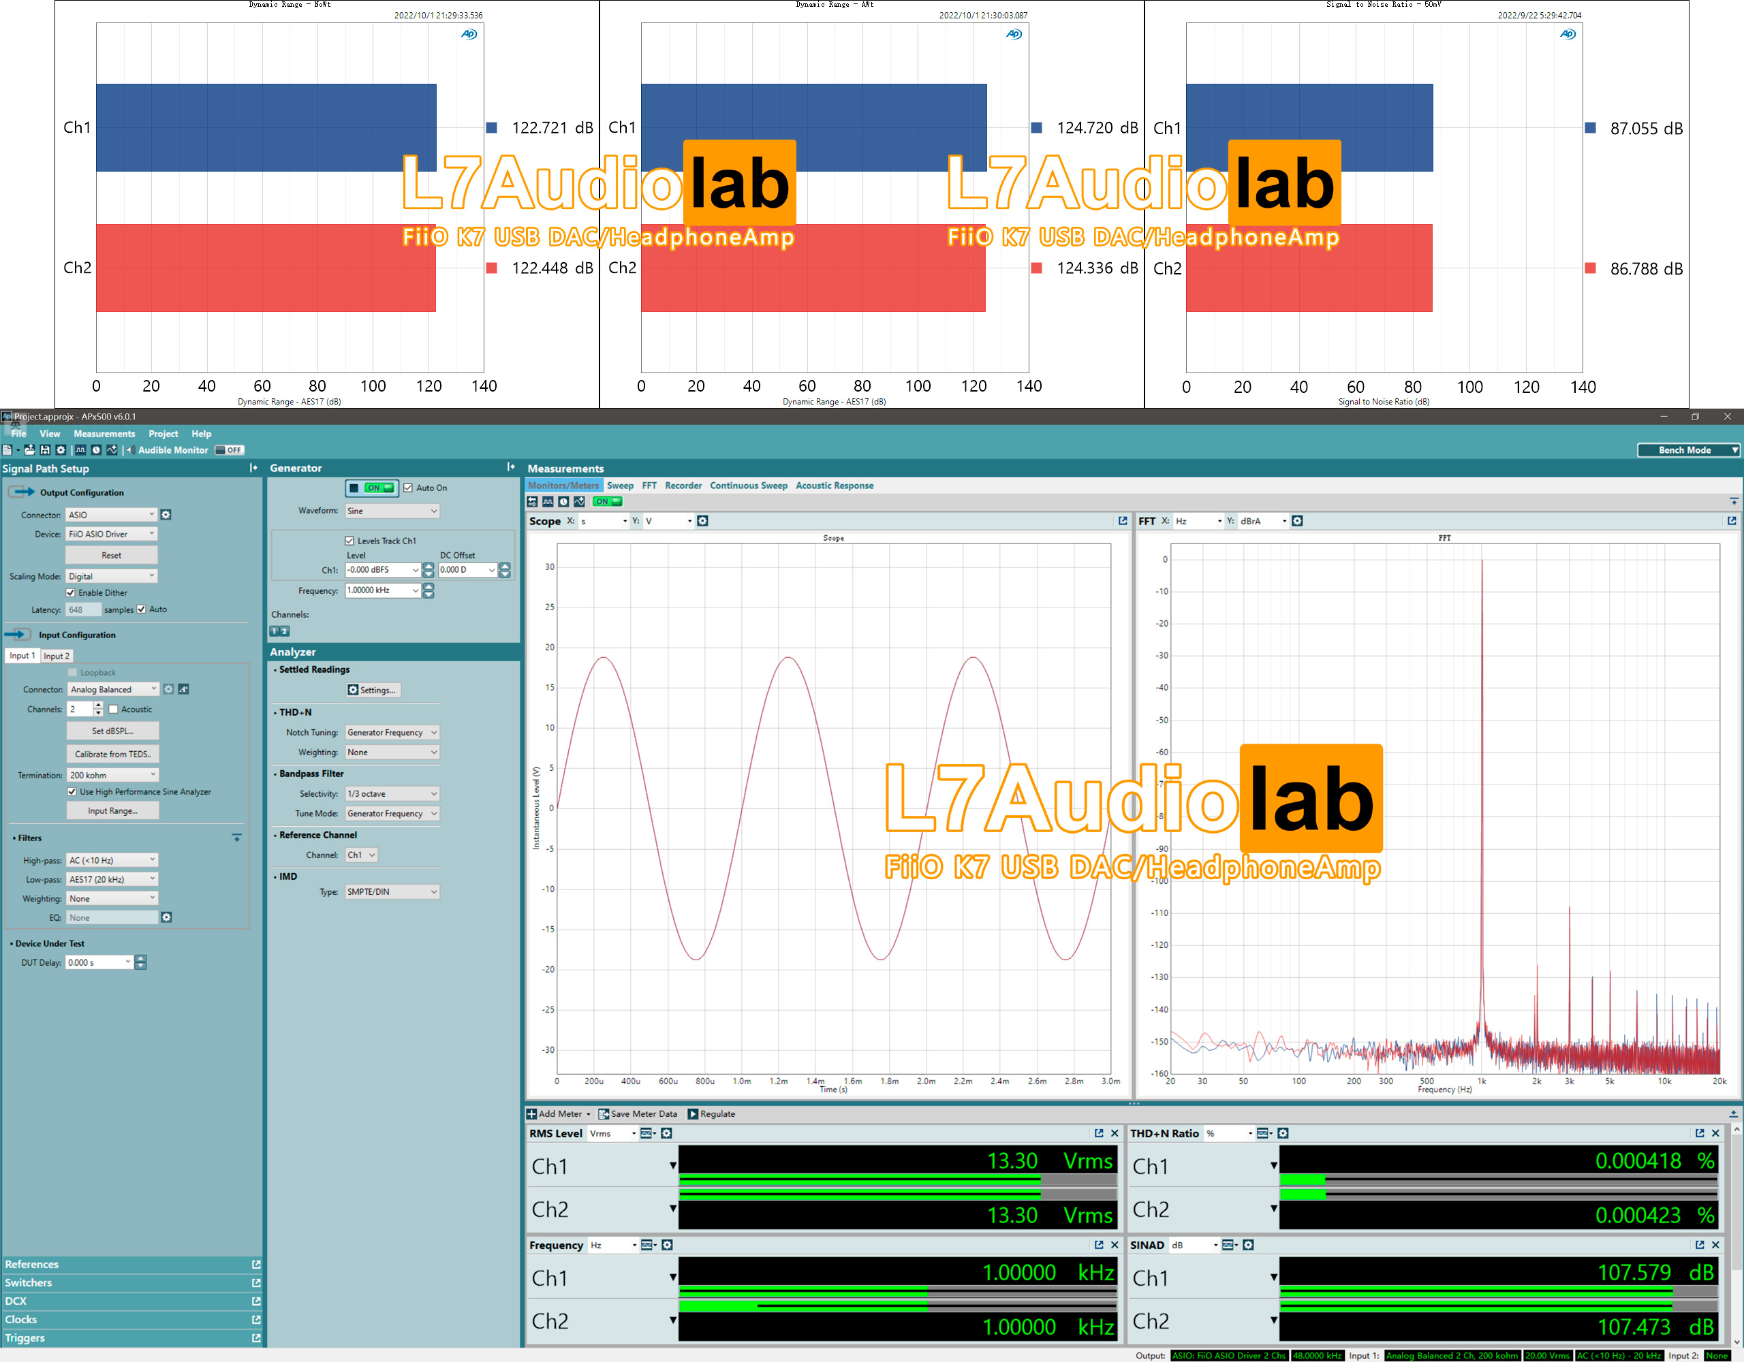Switch to the Continuous Sweep tab

click(x=748, y=486)
